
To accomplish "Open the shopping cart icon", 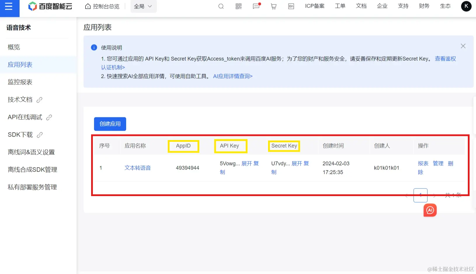I will point(274,6).
